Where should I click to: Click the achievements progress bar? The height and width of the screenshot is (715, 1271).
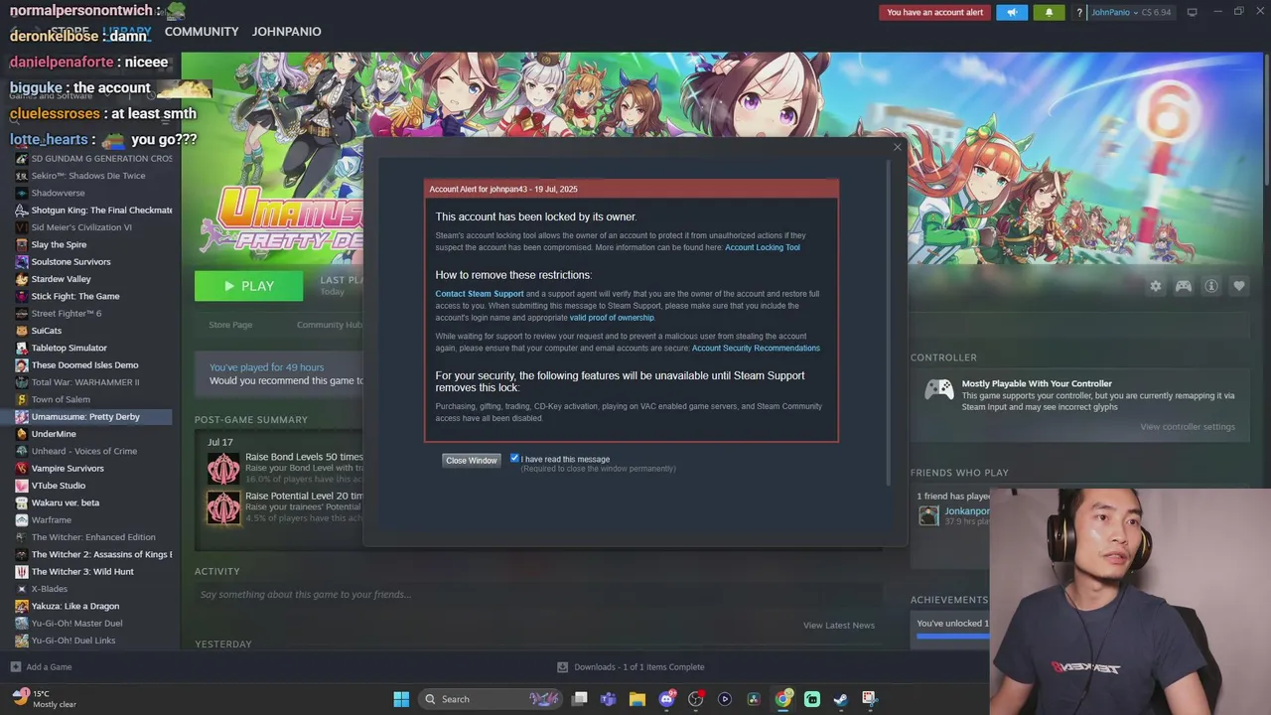coord(952,637)
